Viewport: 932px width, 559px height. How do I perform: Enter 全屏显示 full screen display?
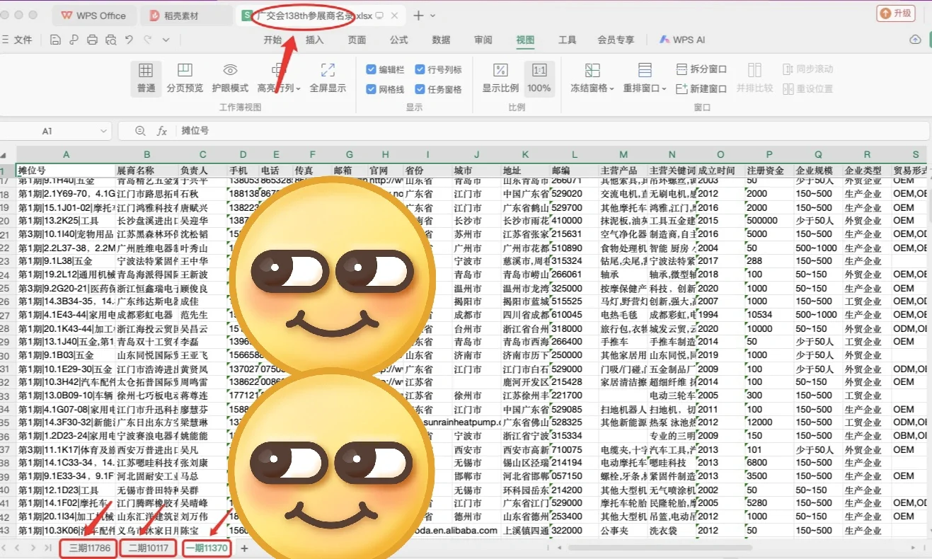click(328, 78)
